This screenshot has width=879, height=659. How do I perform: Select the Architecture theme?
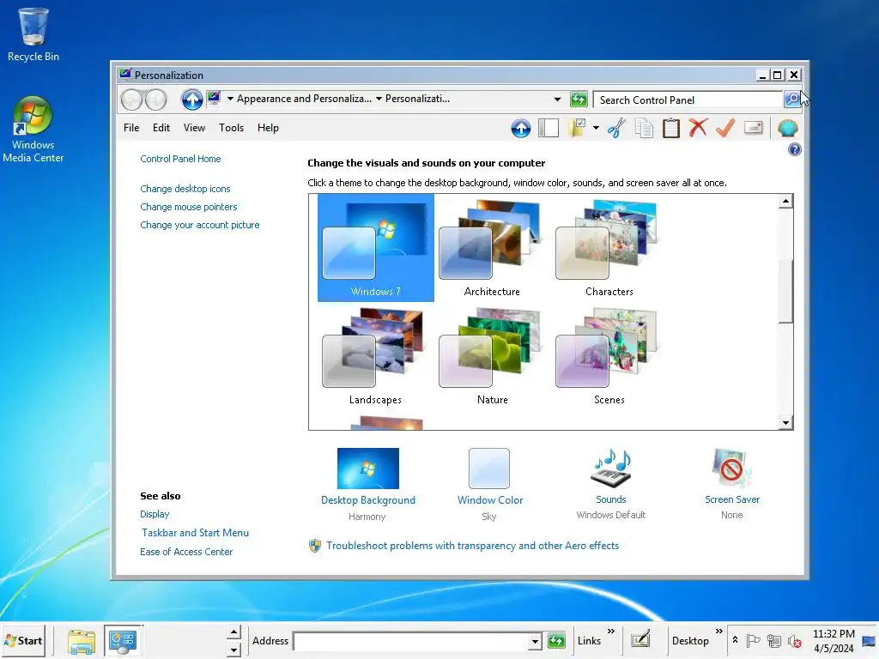(x=492, y=248)
